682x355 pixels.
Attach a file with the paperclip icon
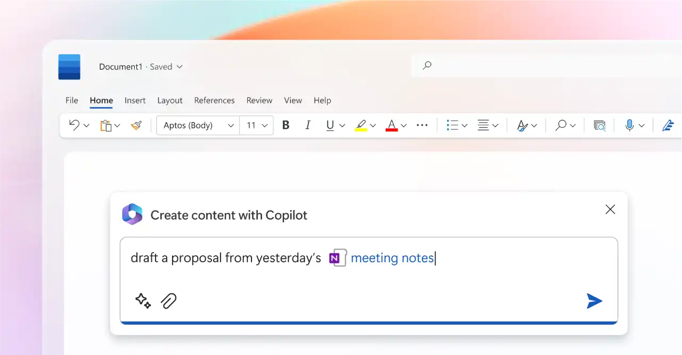pyautogui.click(x=169, y=301)
